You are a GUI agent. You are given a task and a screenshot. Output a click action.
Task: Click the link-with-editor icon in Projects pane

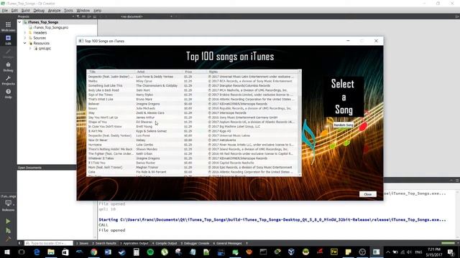pyautogui.click(x=83, y=16)
